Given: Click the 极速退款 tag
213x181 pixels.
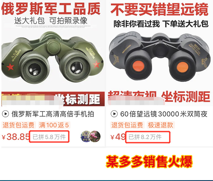Looking at the screenshot, I should click(160, 125).
